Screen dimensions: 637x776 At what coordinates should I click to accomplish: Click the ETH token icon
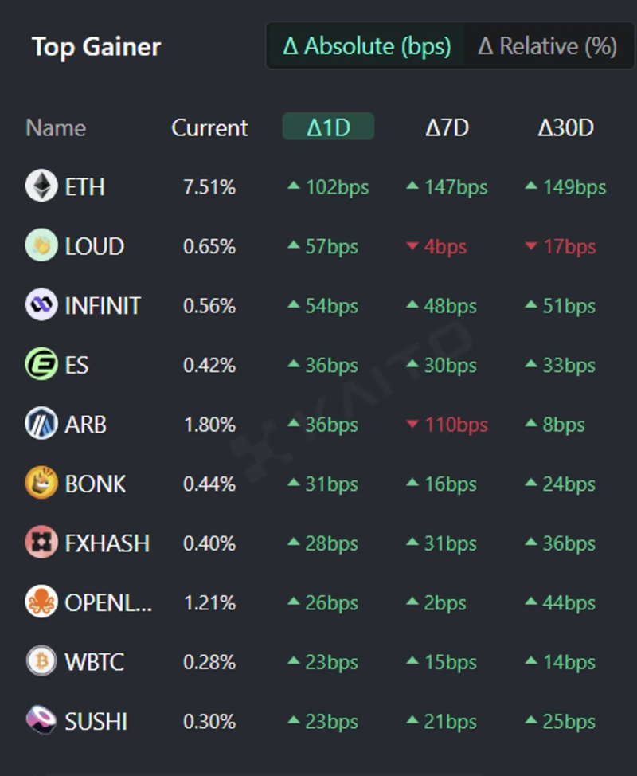point(41,186)
